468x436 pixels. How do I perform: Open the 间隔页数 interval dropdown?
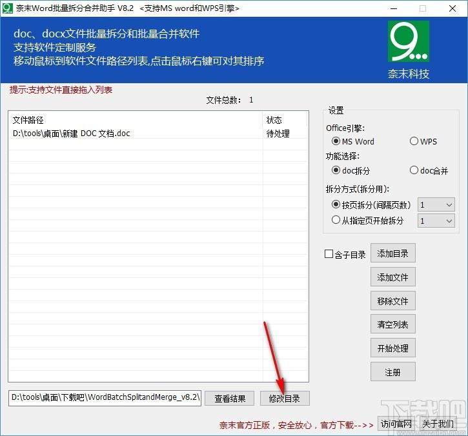click(436, 205)
